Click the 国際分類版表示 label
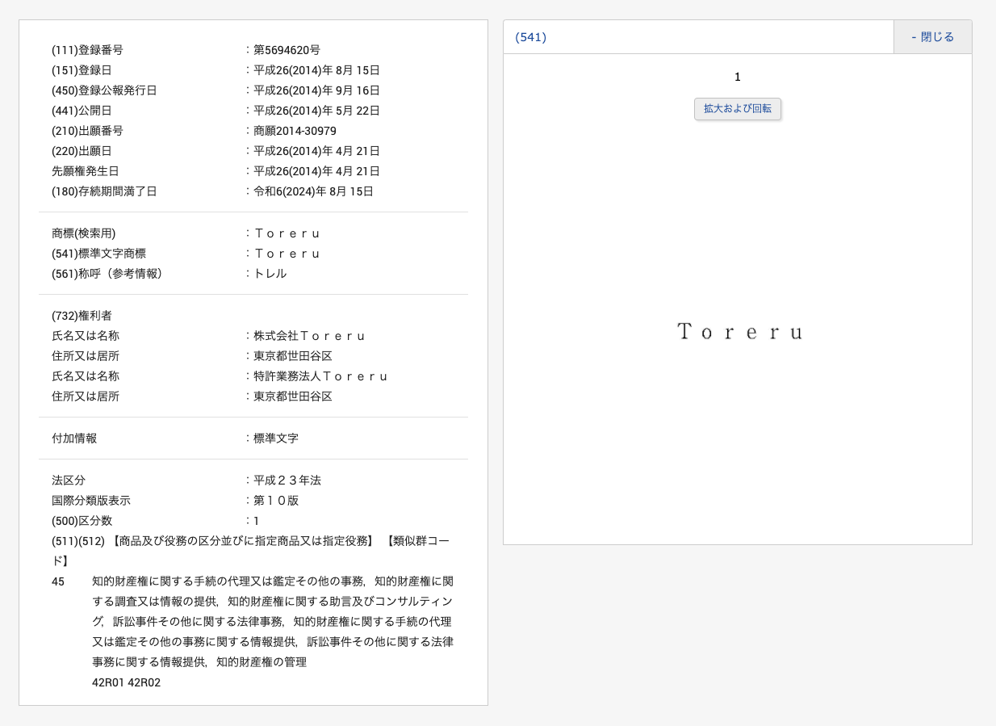The image size is (996, 726). pos(91,501)
